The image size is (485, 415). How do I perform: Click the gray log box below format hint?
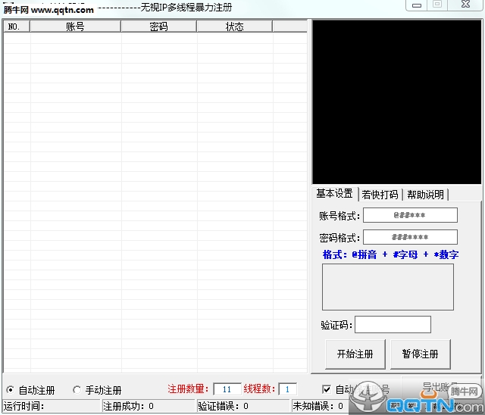pyautogui.click(x=388, y=287)
